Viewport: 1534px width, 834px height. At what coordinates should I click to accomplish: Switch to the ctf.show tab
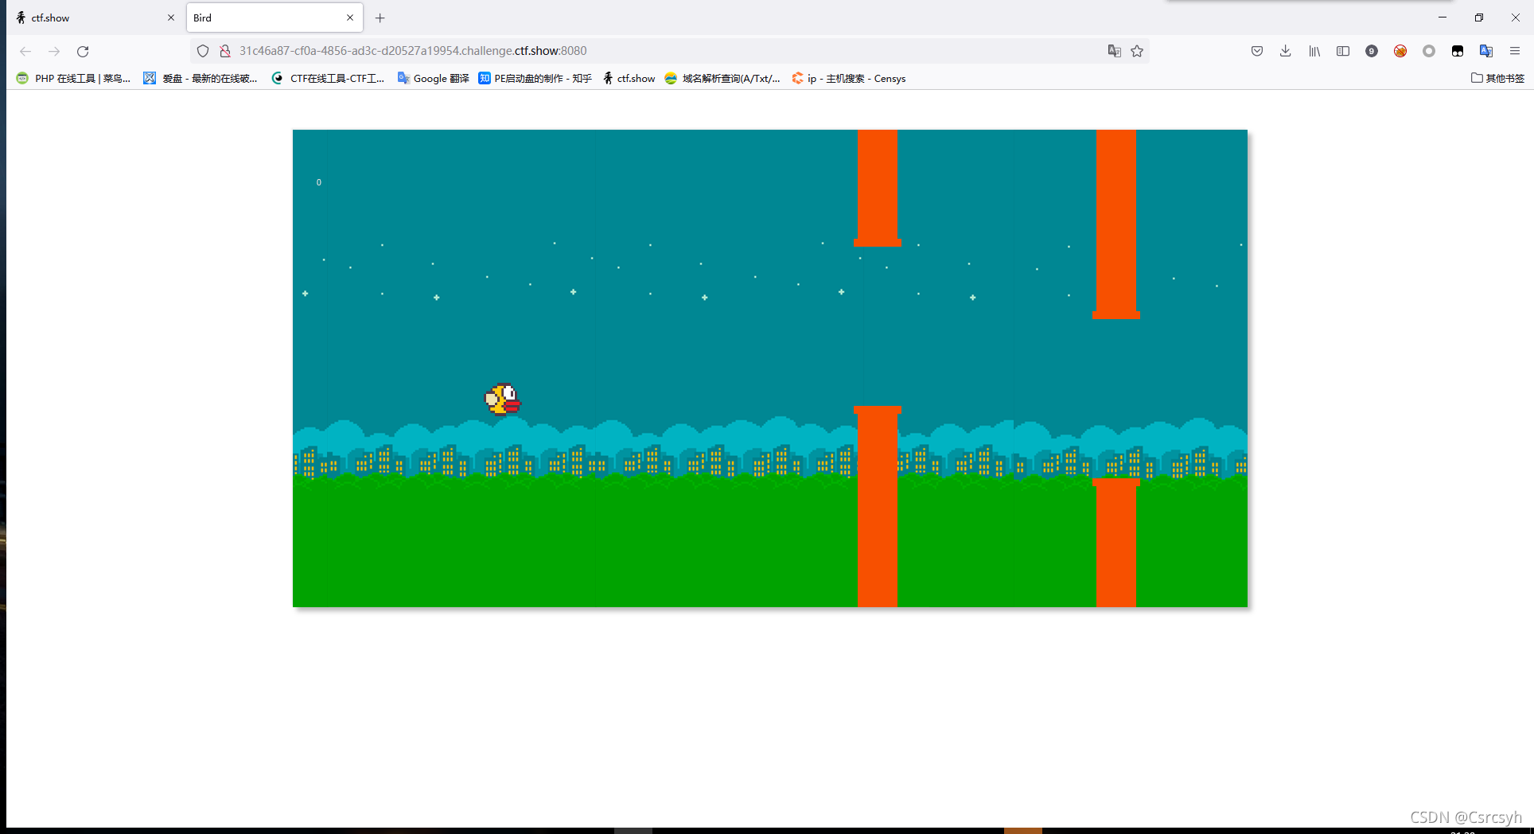pyautogui.click(x=95, y=18)
